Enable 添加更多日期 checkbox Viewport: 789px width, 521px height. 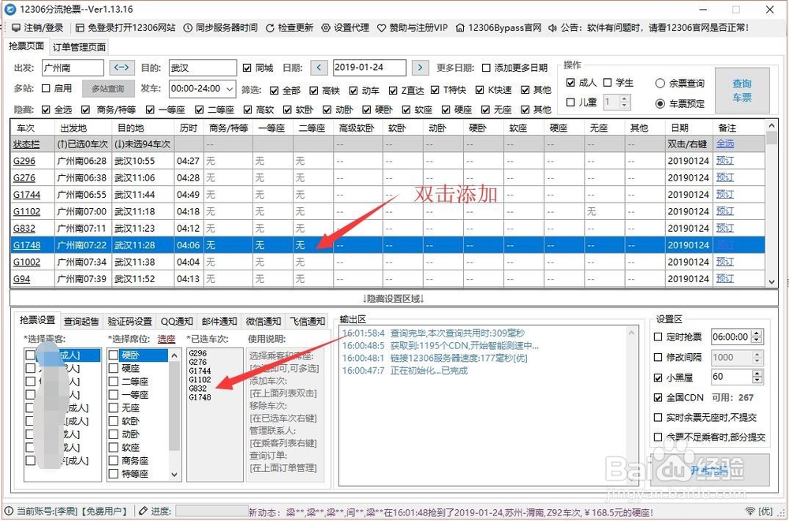[x=486, y=68]
